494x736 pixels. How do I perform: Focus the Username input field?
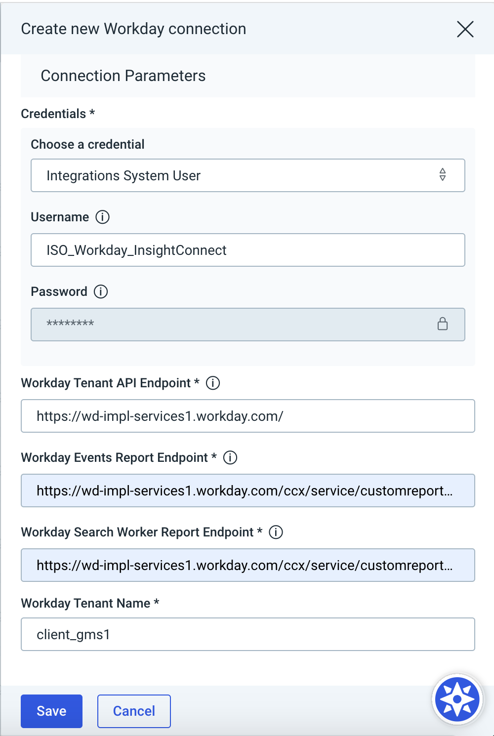pyautogui.click(x=247, y=250)
